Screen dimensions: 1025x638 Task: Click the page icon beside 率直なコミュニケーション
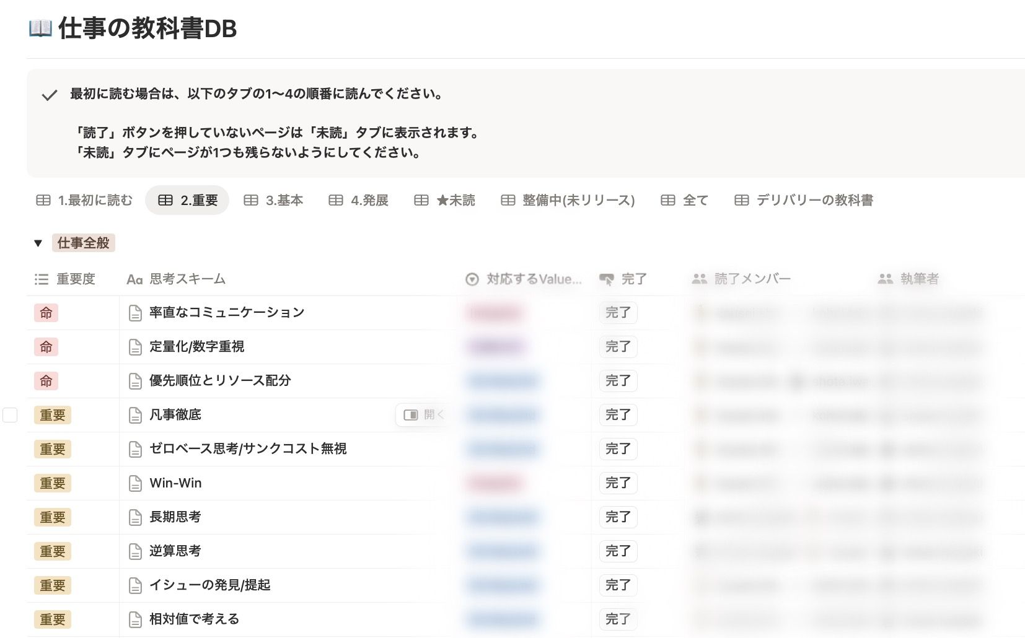(135, 313)
